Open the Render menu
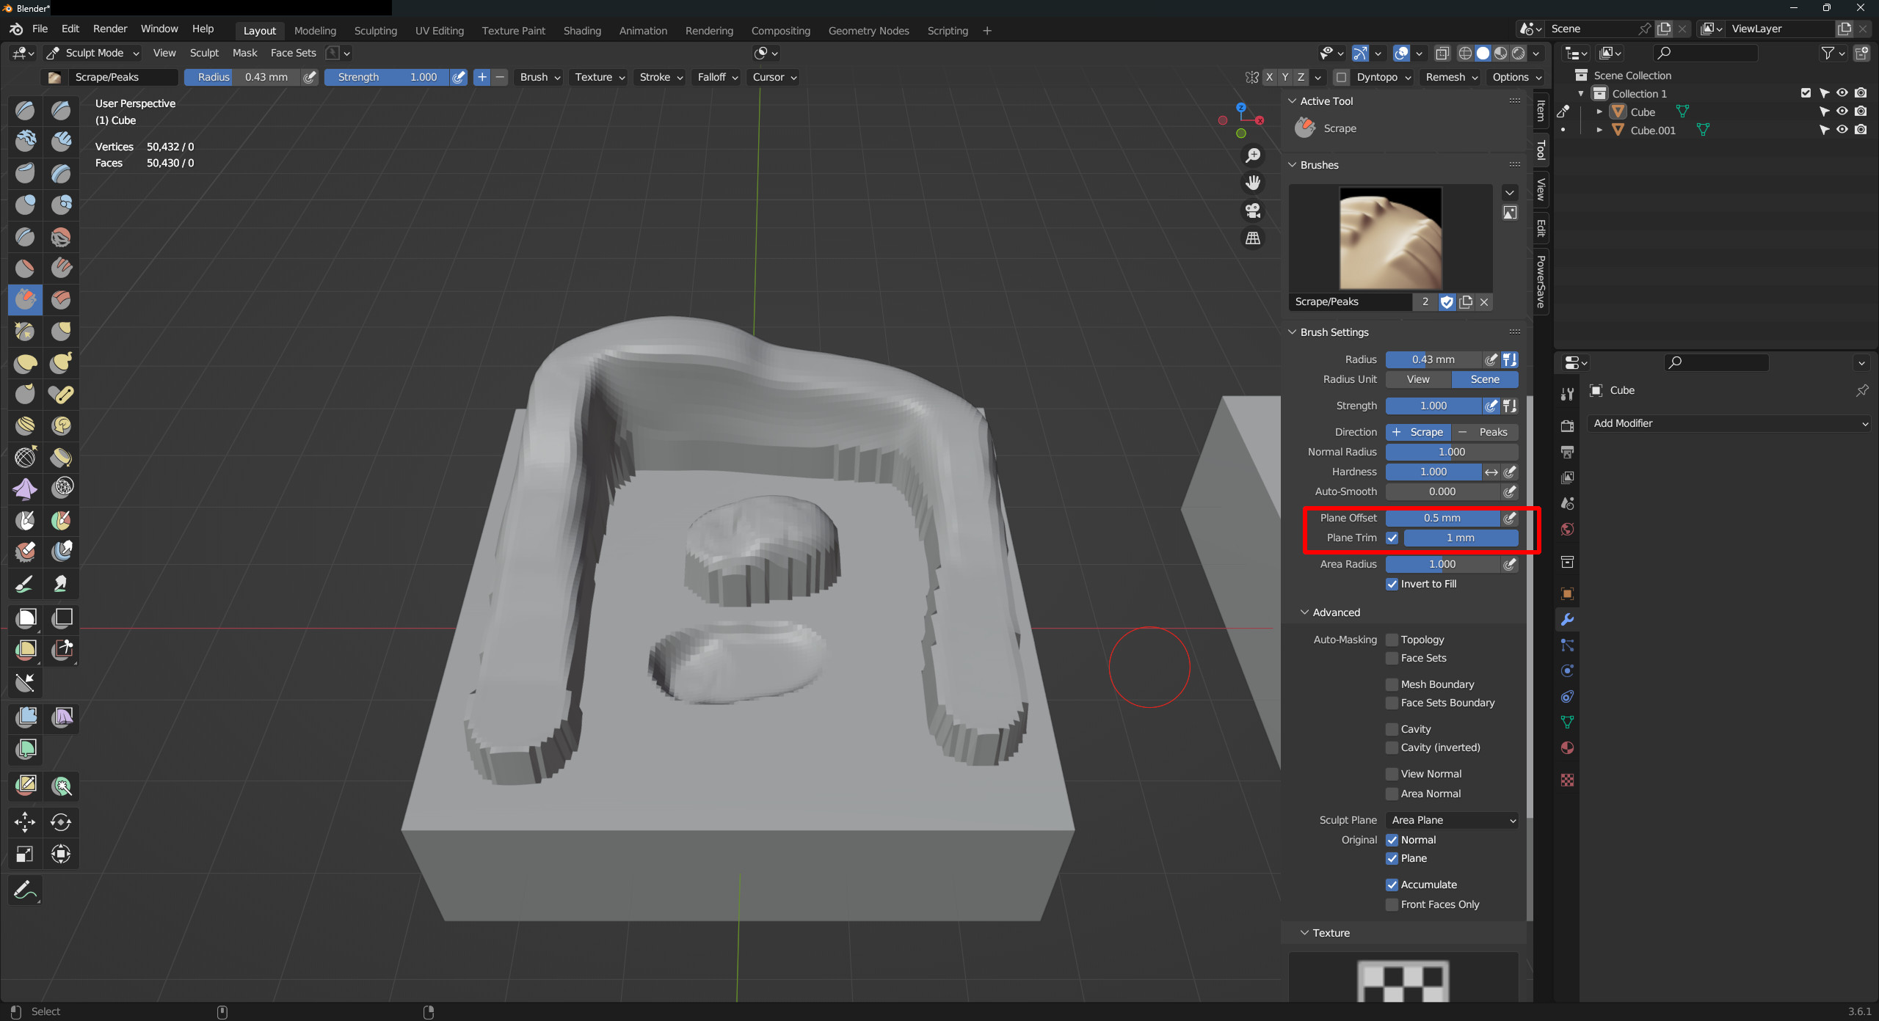 point(110,29)
